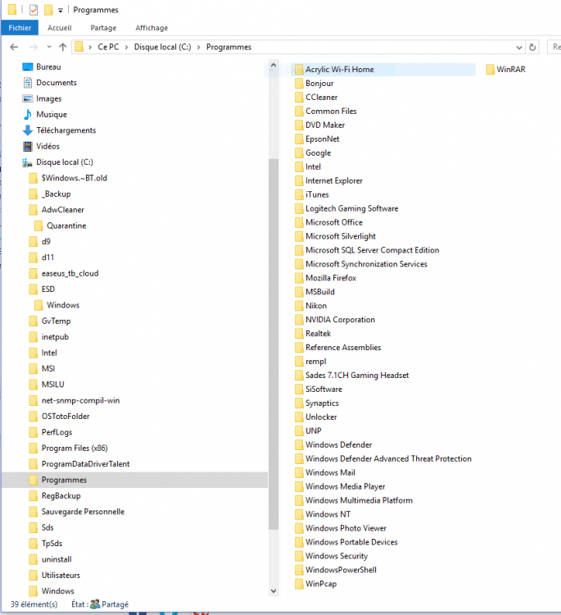Click the Bonjour folder icon
Viewport: 561px width, 615px height.
click(x=299, y=84)
